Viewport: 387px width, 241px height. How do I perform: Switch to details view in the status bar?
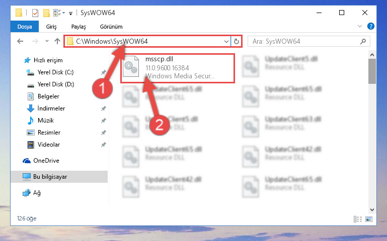point(358,219)
